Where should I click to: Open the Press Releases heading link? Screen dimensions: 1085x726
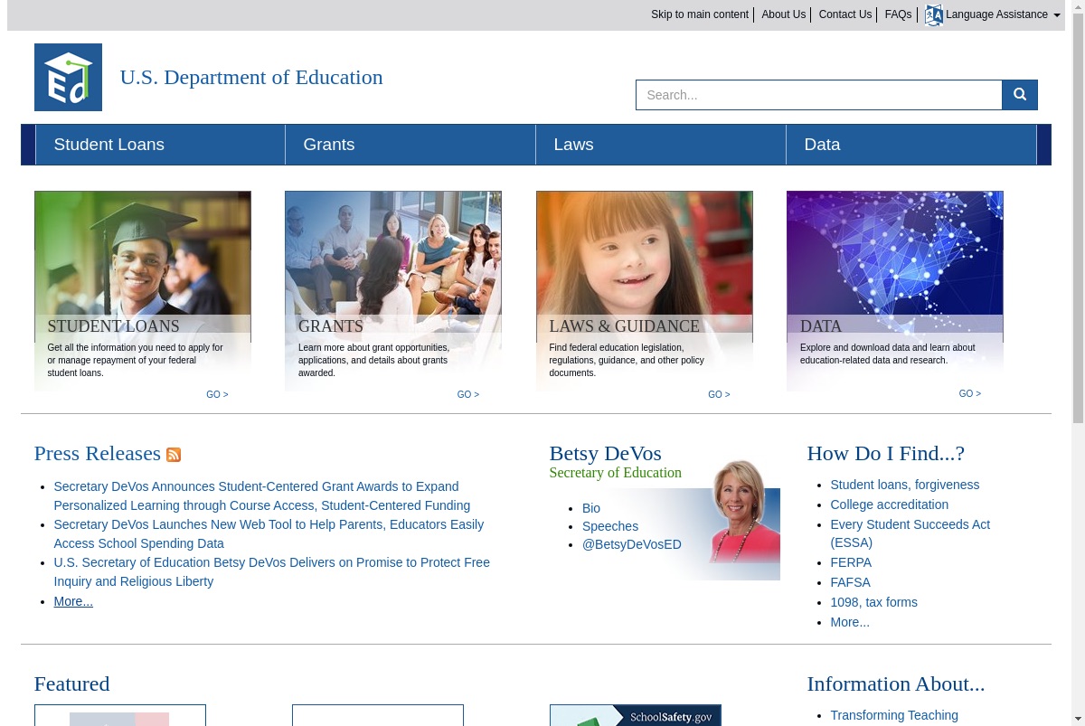coord(98,453)
